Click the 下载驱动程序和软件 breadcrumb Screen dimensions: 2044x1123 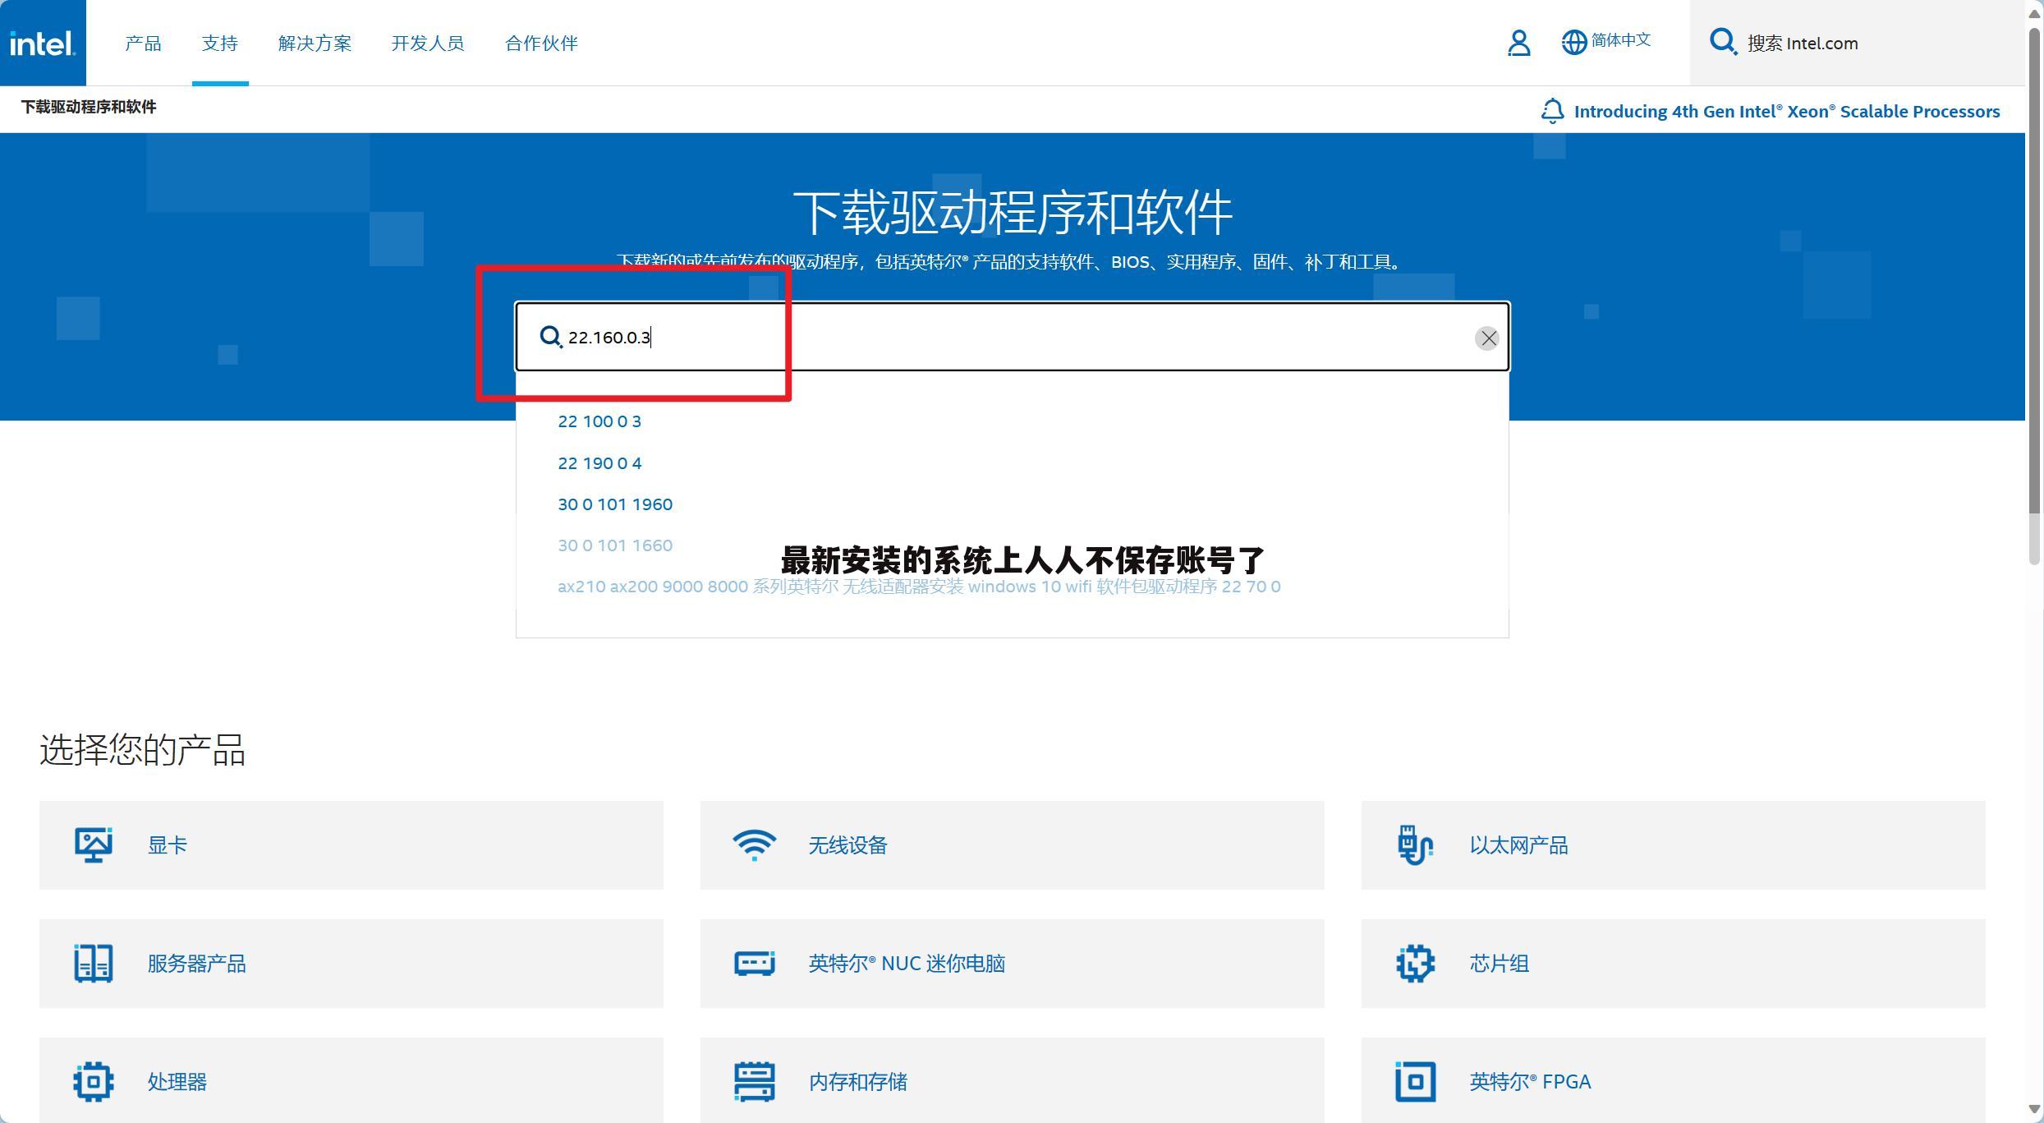pyautogui.click(x=89, y=107)
